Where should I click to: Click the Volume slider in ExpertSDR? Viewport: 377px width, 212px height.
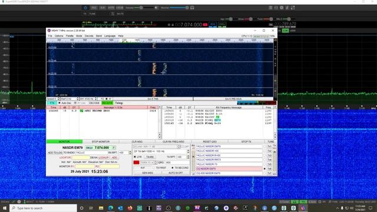(144, 8)
